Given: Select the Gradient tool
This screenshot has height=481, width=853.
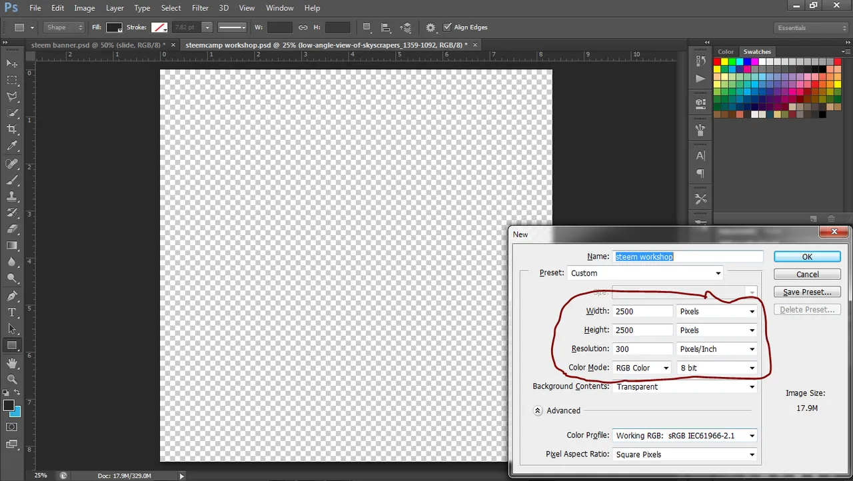Looking at the screenshot, I should pos(12,246).
